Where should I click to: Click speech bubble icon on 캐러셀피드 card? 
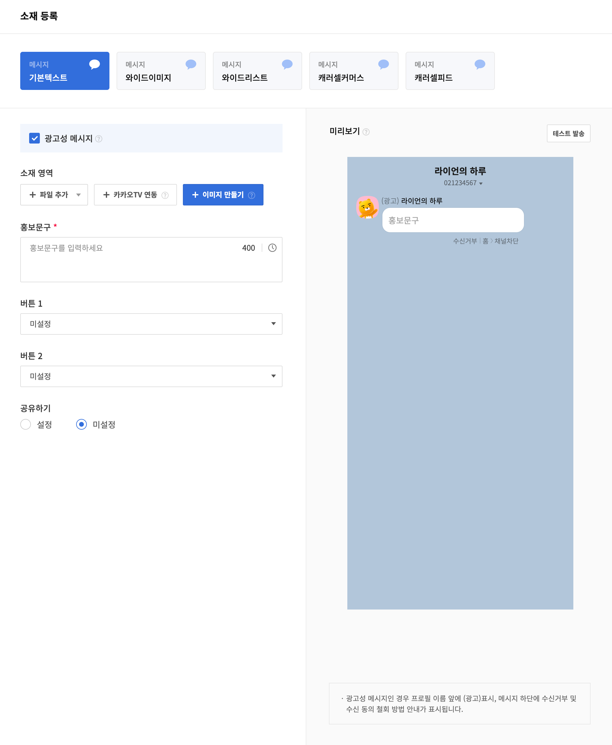point(480,64)
